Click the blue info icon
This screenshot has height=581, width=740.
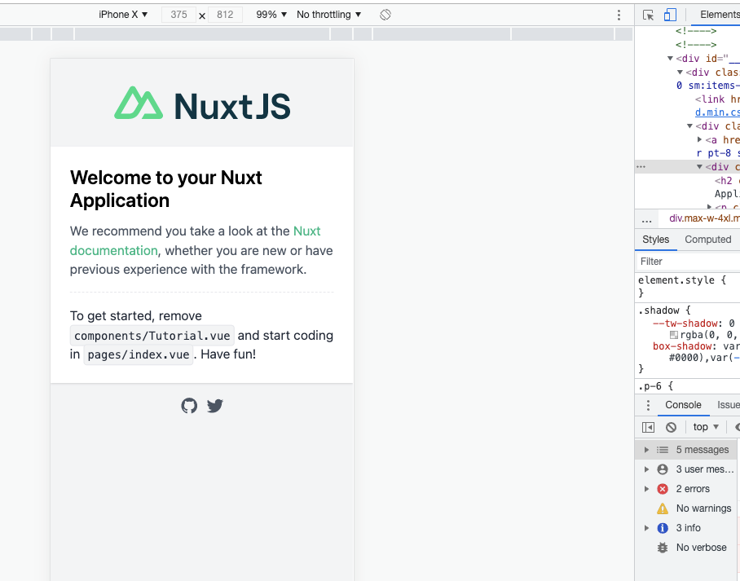pos(663,528)
